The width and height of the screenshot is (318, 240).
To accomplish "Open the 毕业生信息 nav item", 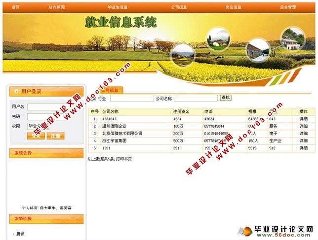I will click(x=118, y=7).
